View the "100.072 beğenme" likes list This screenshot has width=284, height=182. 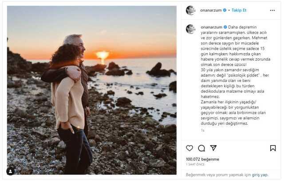[x=202, y=159]
